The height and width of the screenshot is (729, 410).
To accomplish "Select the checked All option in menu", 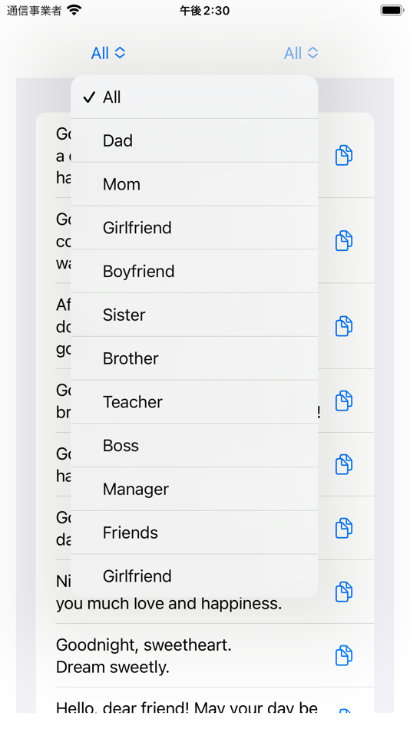I will click(194, 97).
